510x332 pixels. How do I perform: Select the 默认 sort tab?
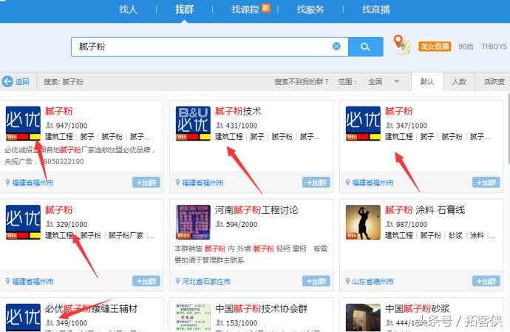coord(426,81)
